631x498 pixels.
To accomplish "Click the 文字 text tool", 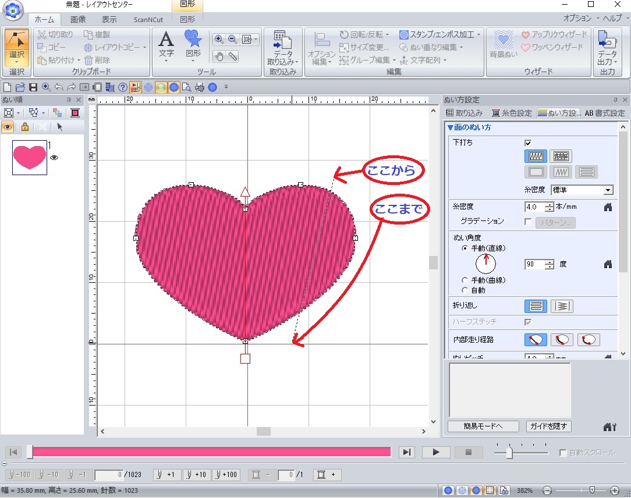I will (166, 47).
